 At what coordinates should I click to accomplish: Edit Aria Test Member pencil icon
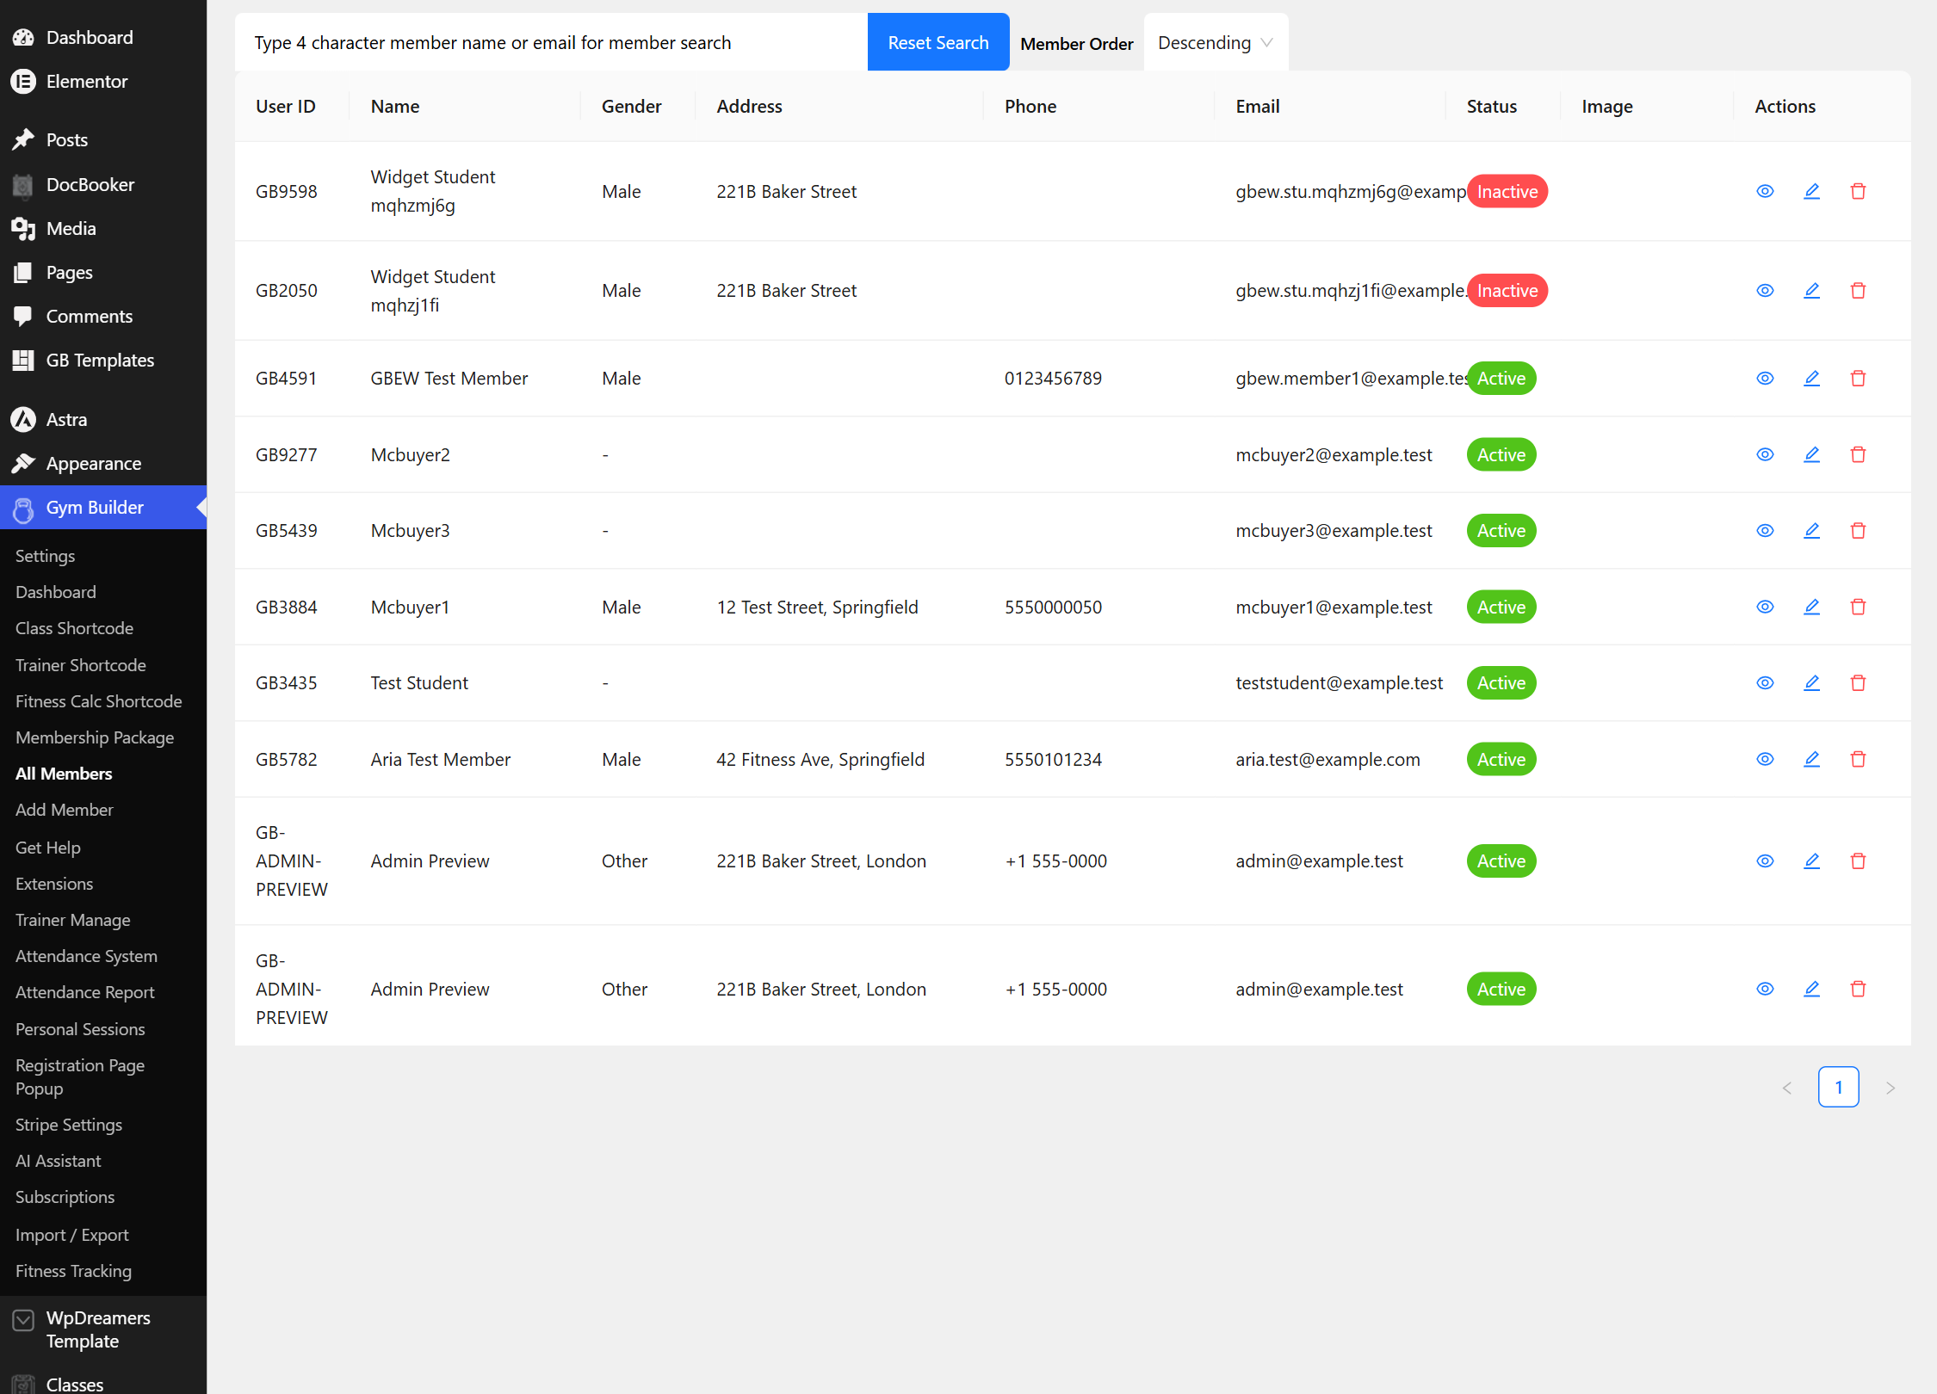tap(1811, 759)
